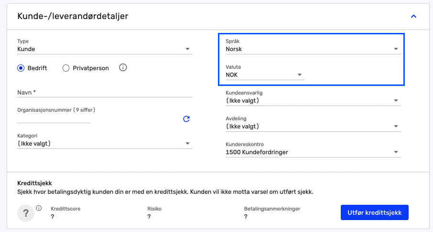The width and height of the screenshot is (433, 232).
Task: Open the Kategori dropdown
Action: 105,143
